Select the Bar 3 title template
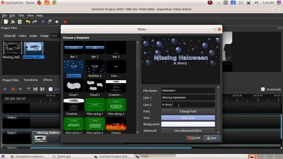The image size is (283, 159). (x=116, y=50)
